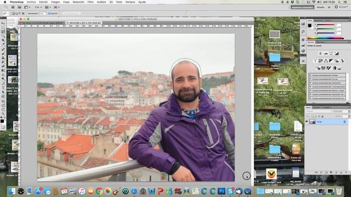Toggle the Suavizar checkbox
This screenshot has width=351, height=197.
(x=49, y=13)
